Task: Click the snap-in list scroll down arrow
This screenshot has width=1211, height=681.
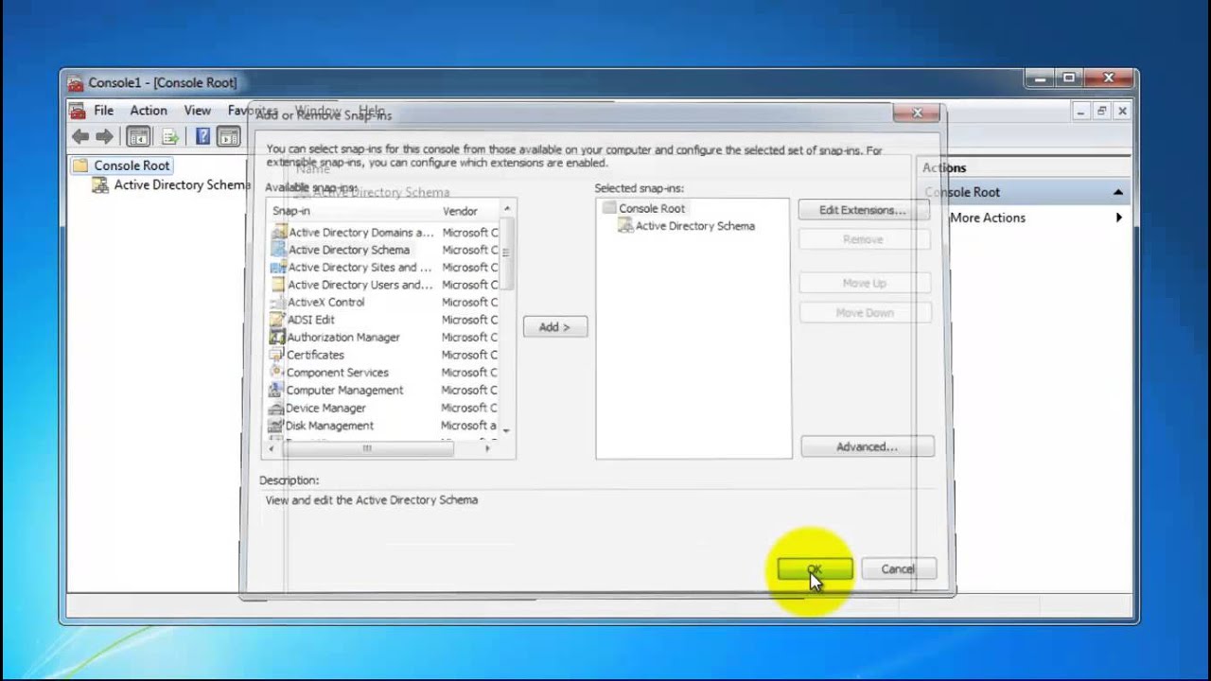Action: click(x=507, y=430)
